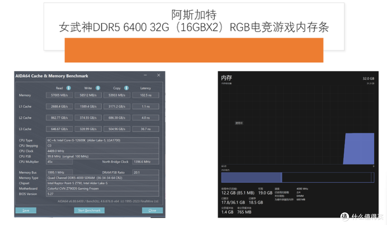Click the in-use value 12.2 GB (85.1 MB)
This screenshot has width=387, height=225.
pyautogui.click(x=238, y=193)
